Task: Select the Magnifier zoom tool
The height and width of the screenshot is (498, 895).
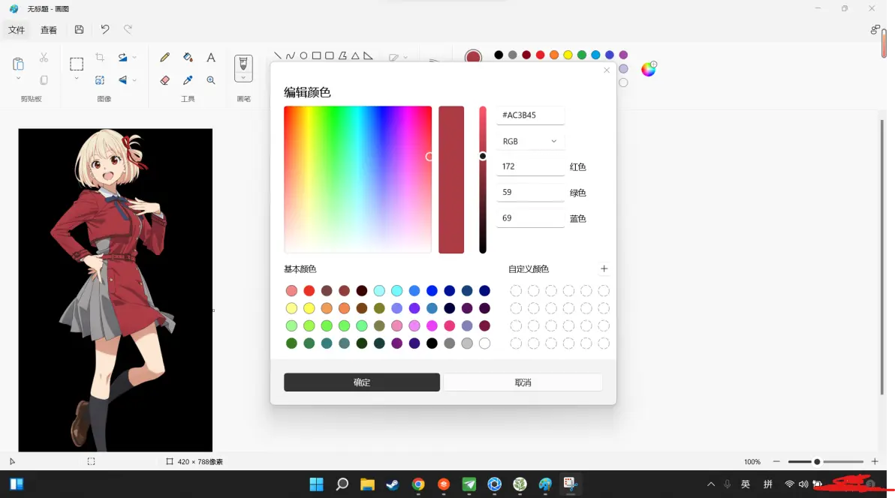Action: [211, 80]
